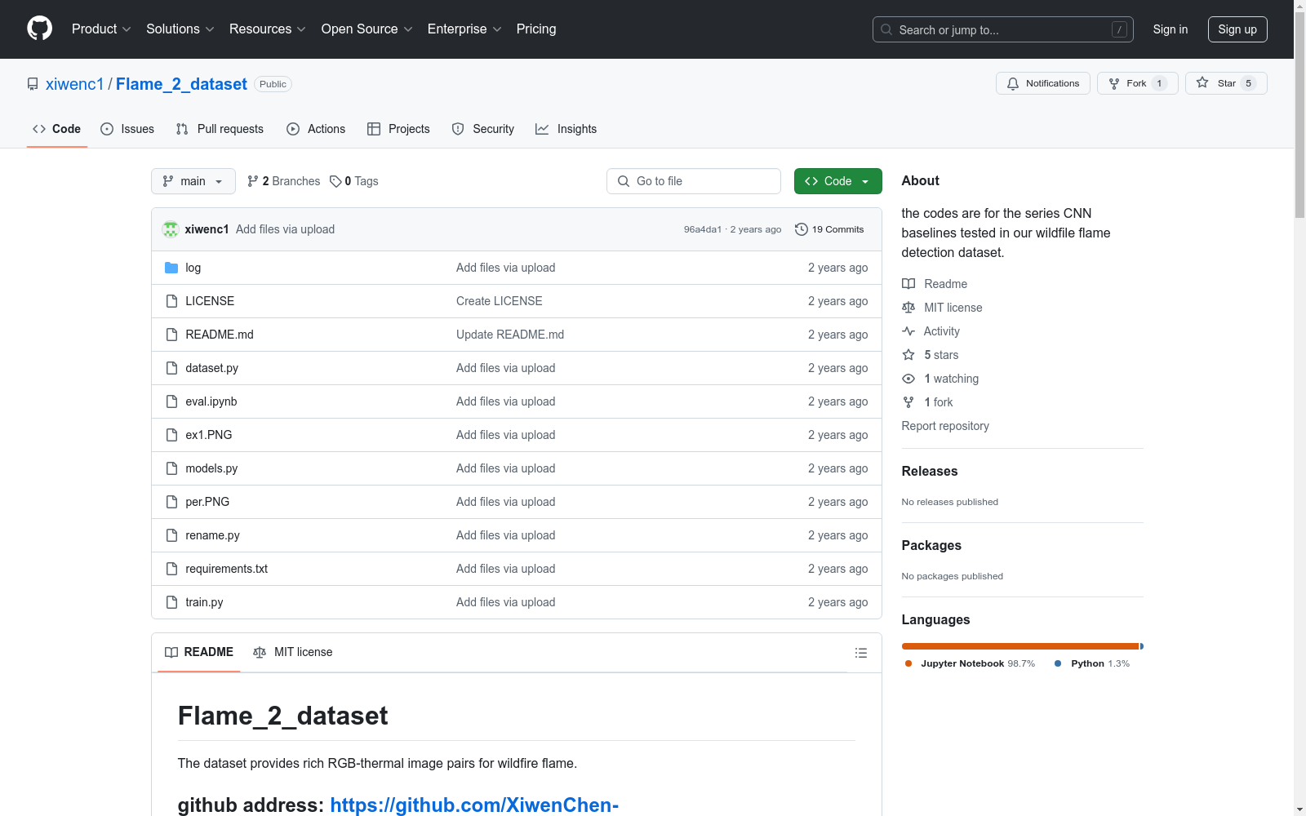The image size is (1306, 816).
Task: Click the GitHub logo icon
Action: pos(39,29)
